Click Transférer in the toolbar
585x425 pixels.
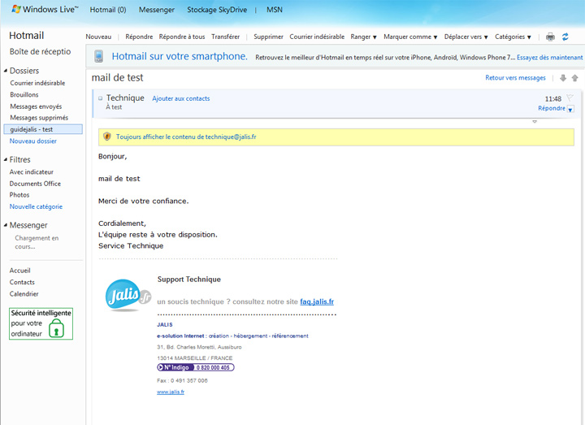click(225, 37)
